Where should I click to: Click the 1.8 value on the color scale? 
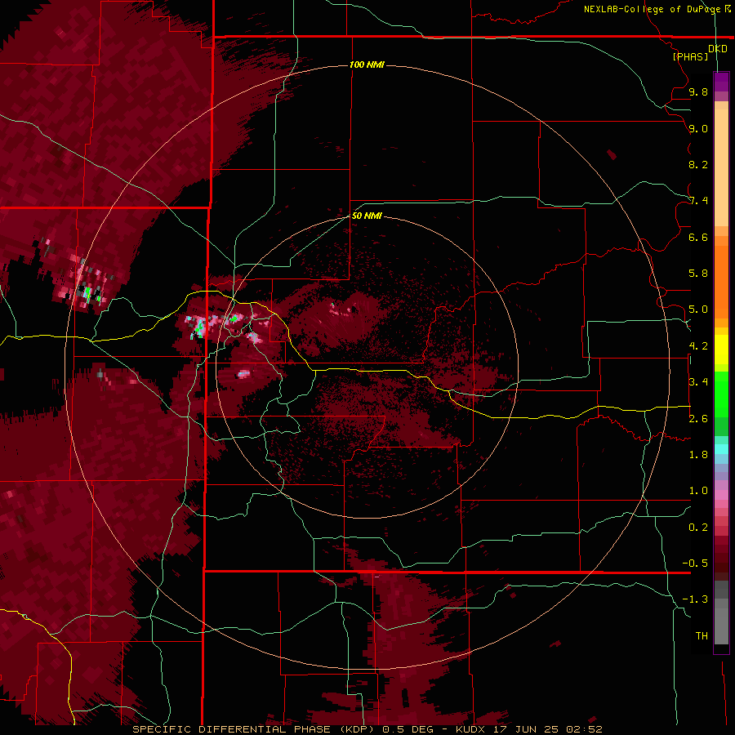coord(698,455)
